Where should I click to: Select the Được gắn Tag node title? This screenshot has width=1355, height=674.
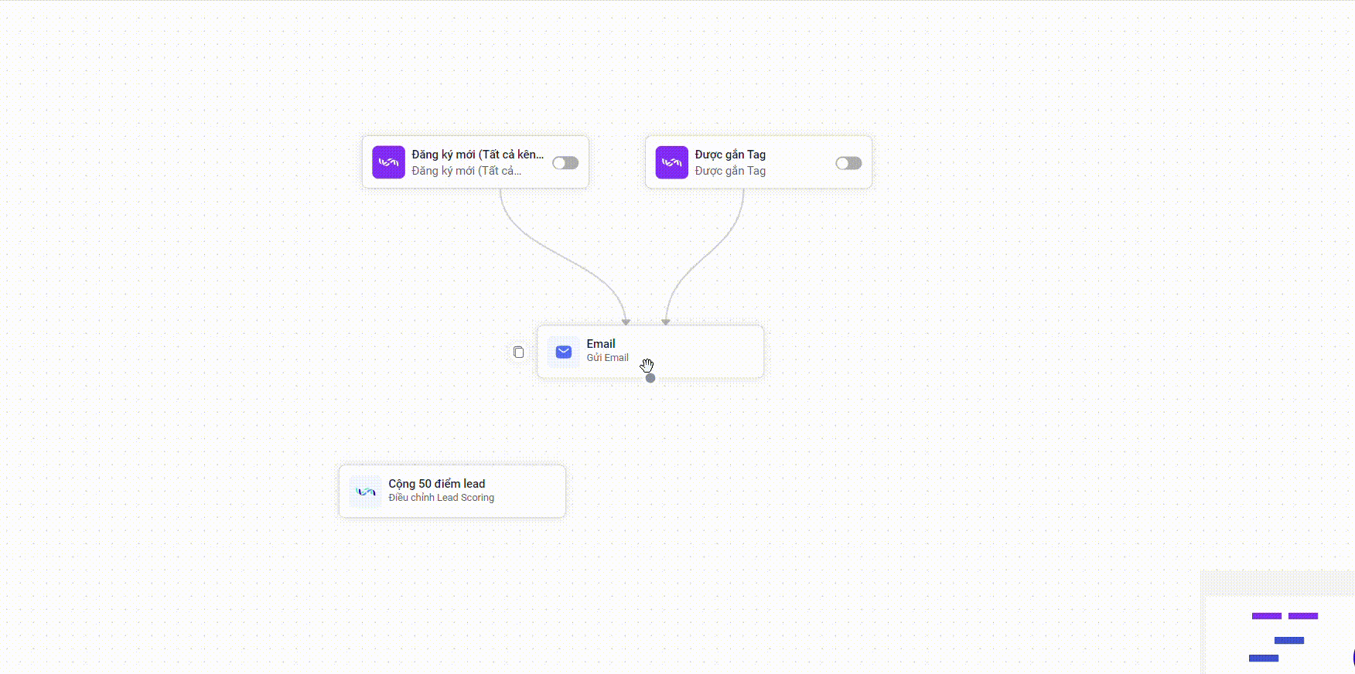tap(730, 155)
